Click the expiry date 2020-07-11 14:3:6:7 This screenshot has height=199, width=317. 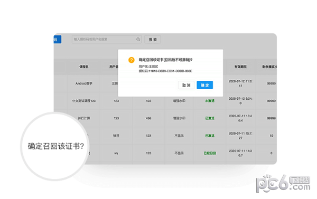(240, 153)
